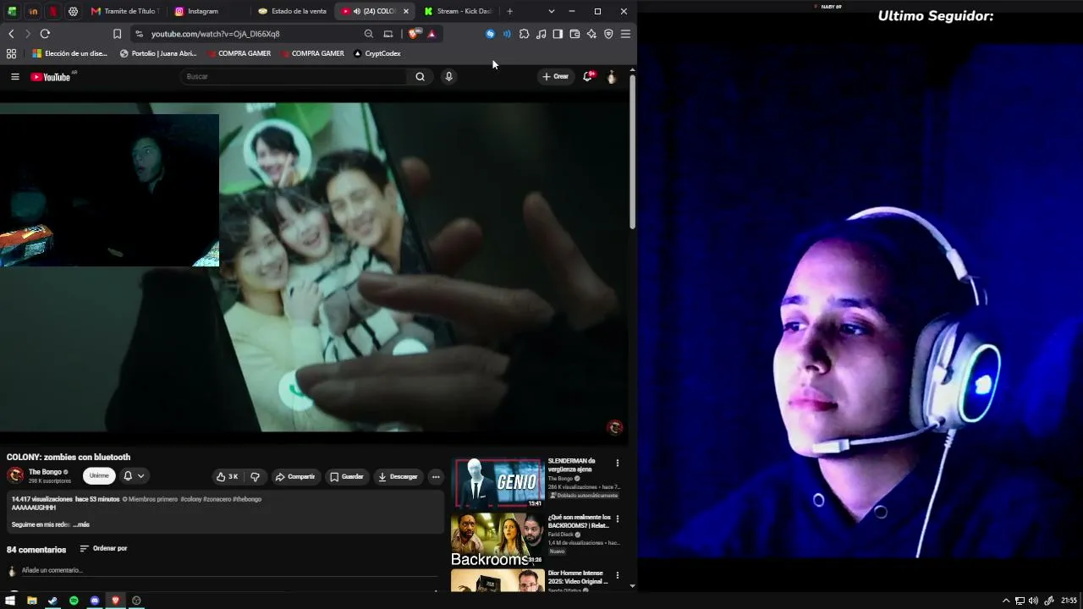Screen dimensions: 1083x609
Task: Open Brave Shields lion icon
Action: coord(413,34)
